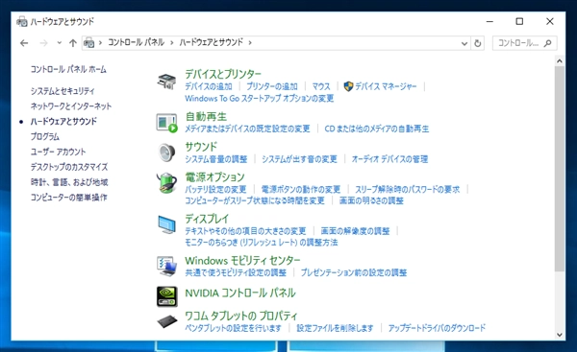
Task: Open the NVIDIA コントロール パネル icon
Action: pos(166,296)
